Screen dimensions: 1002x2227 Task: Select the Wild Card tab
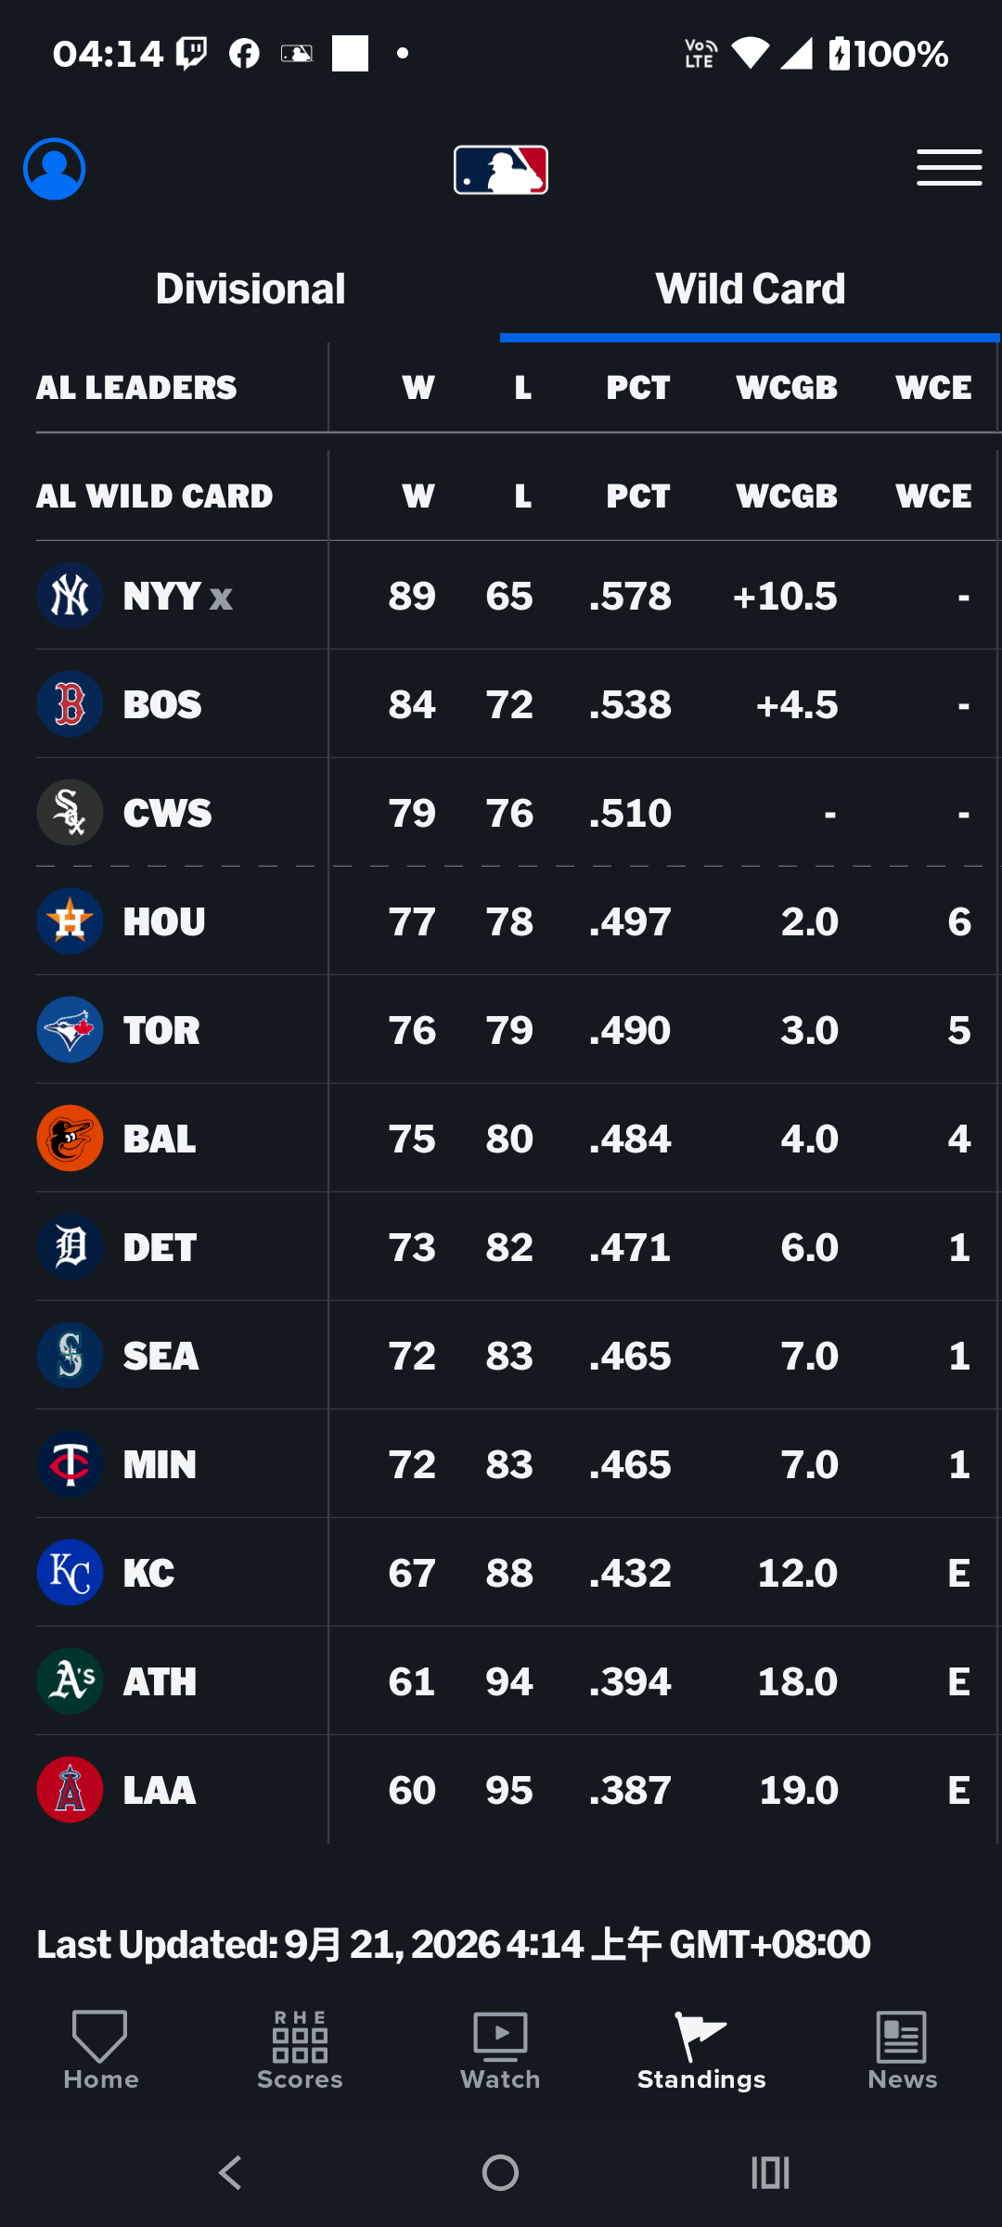point(751,289)
